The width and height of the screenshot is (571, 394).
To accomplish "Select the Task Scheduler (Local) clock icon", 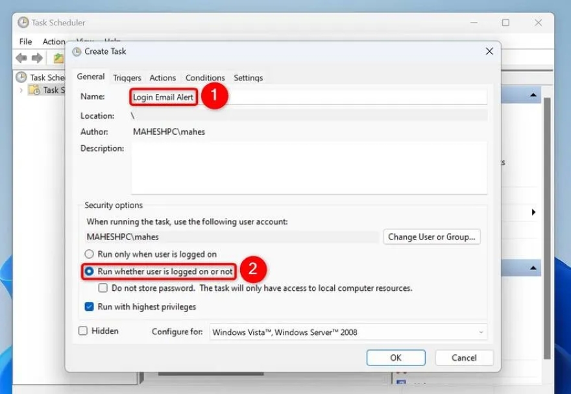I will pos(22,77).
